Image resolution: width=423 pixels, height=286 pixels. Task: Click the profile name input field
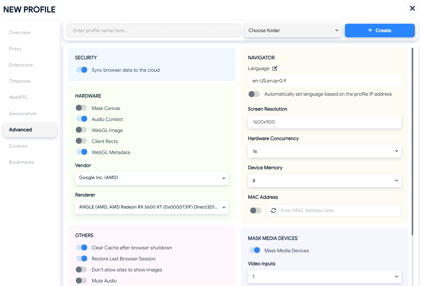click(154, 30)
